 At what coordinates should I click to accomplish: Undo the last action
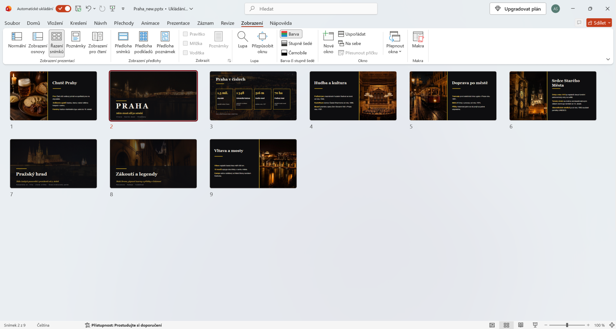pyautogui.click(x=88, y=9)
